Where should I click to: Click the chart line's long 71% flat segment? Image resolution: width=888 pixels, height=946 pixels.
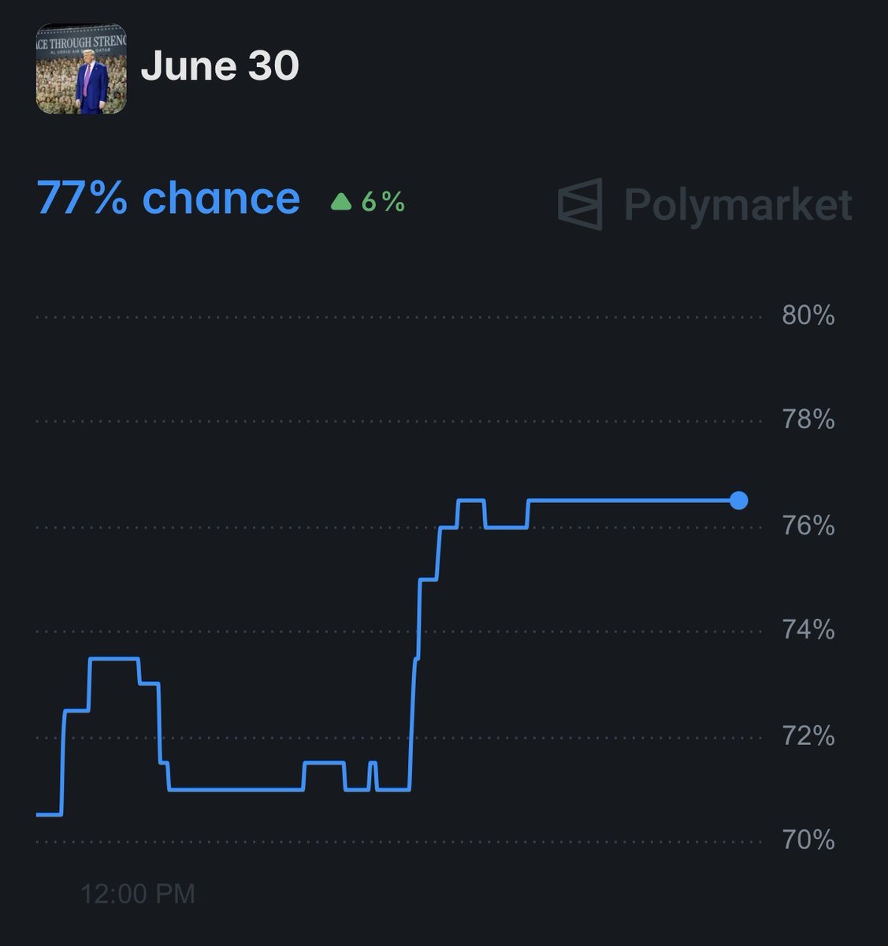pos(236,789)
